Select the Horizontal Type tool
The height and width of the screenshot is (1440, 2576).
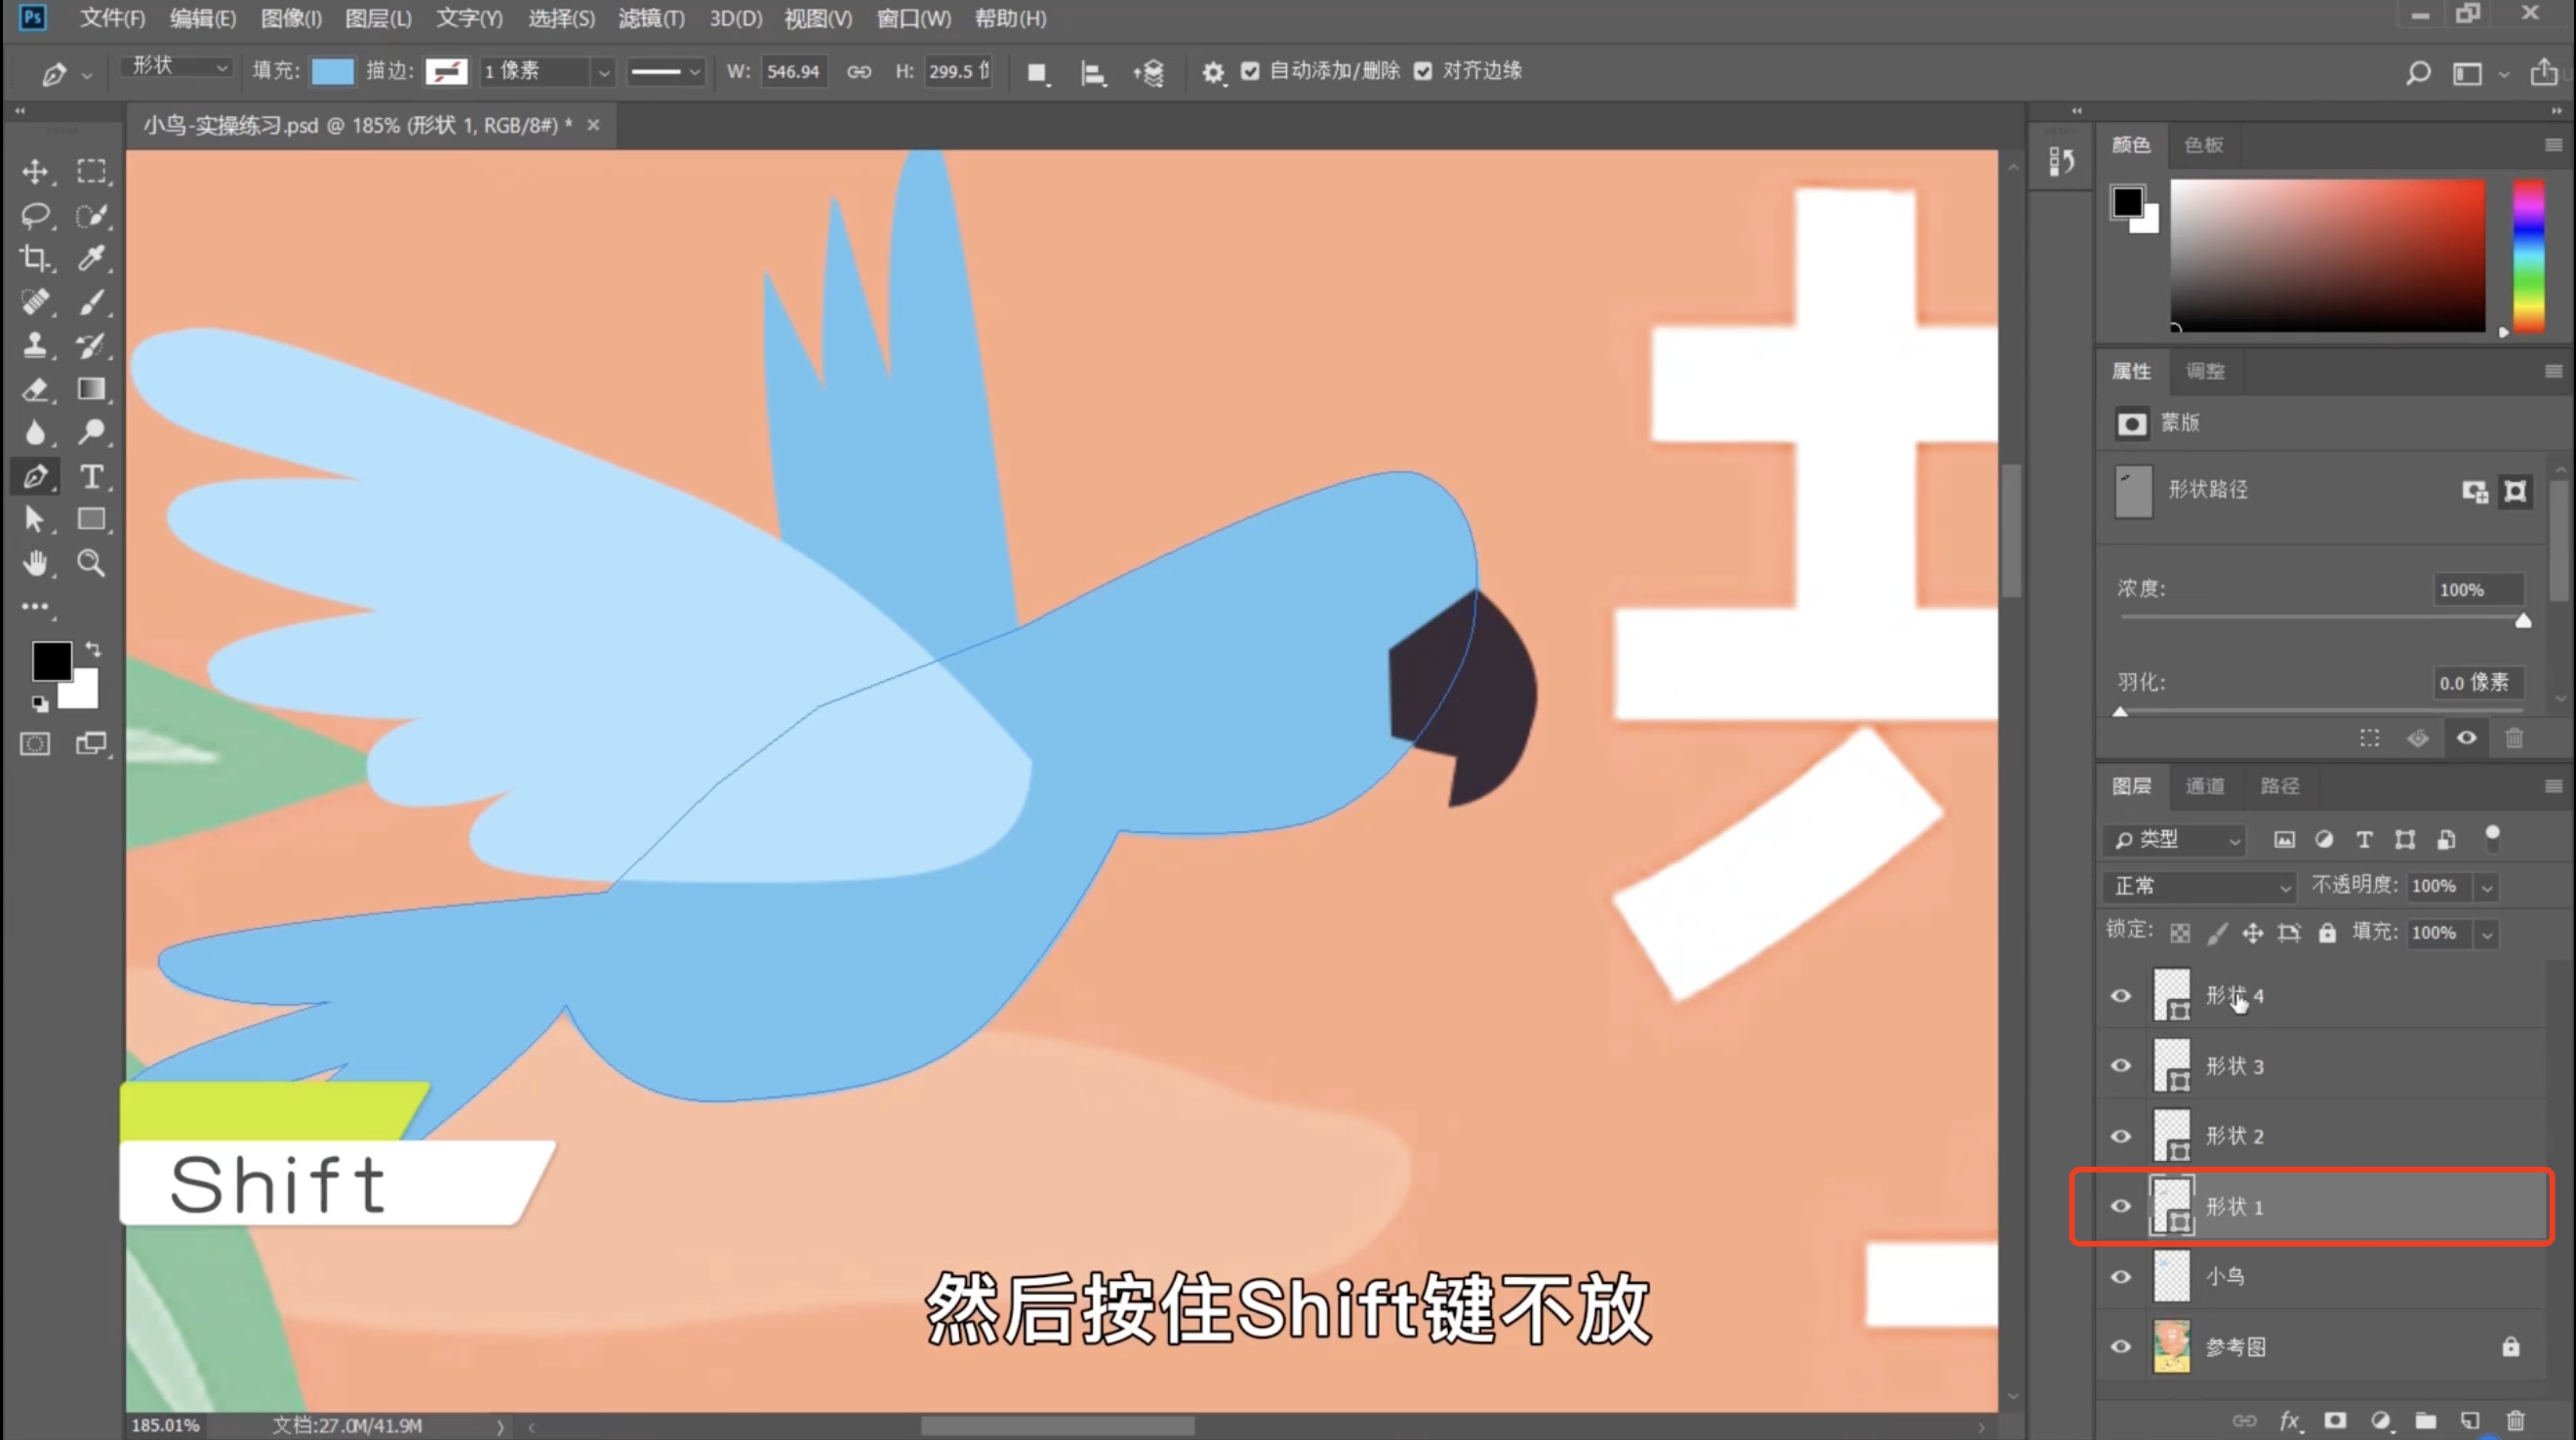(x=91, y=477)
